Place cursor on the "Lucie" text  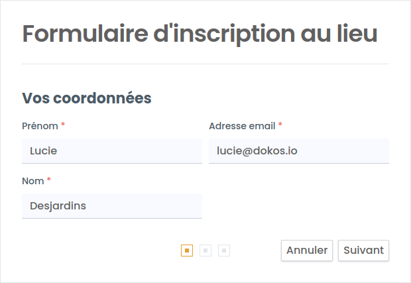tap(44, 151)
